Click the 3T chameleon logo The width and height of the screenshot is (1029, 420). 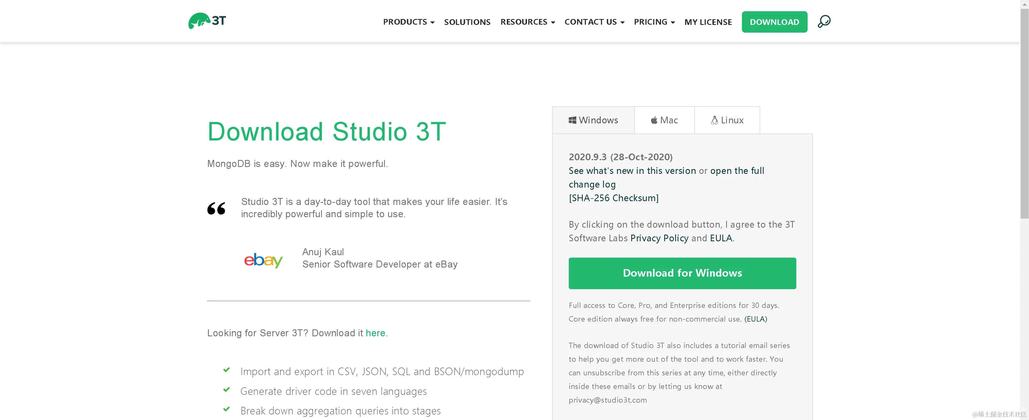(207, 21)
